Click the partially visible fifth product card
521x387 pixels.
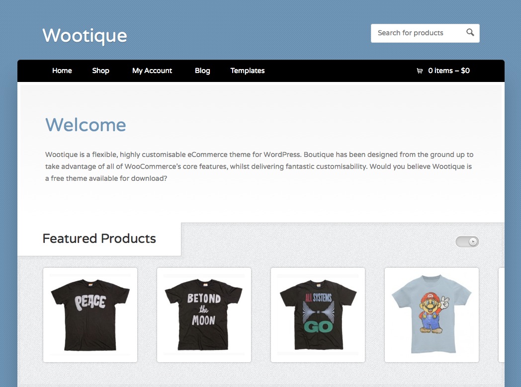[x=502, y=314]
